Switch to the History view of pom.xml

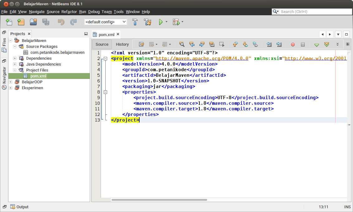(x=122, y=44)
